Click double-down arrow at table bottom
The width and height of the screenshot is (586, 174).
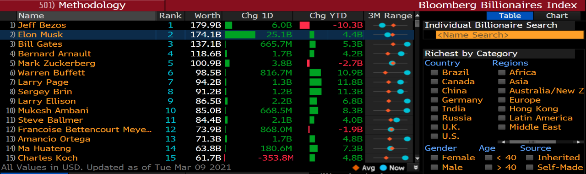tap(416, 168)
